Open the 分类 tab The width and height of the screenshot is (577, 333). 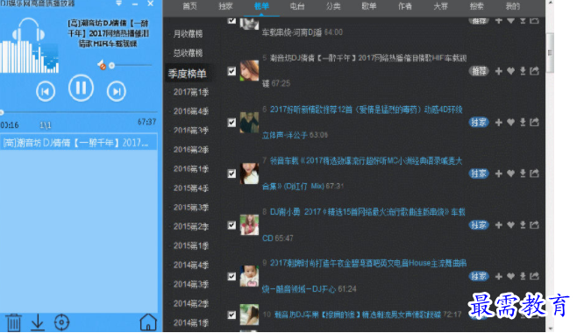coord(333,6)
